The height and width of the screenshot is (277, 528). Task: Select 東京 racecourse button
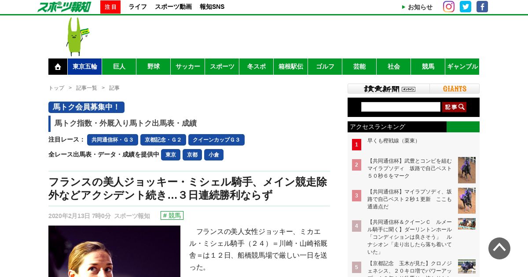(x=171, y=155)
